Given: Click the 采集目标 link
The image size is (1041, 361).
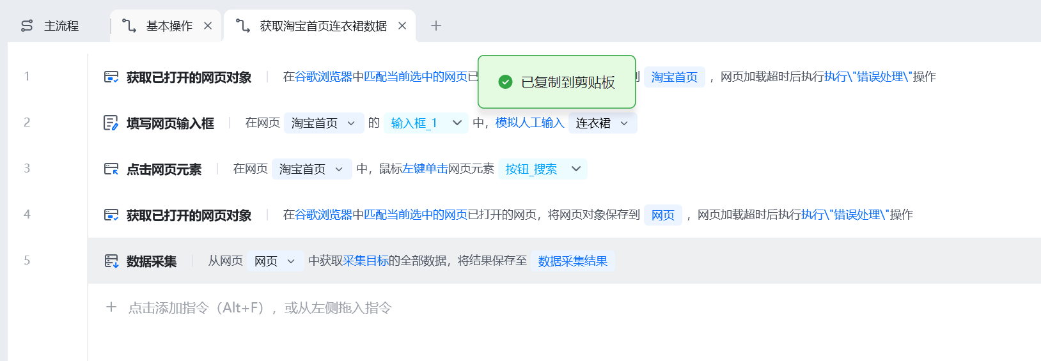Looking at the screenshot, I should coord(366,261).
